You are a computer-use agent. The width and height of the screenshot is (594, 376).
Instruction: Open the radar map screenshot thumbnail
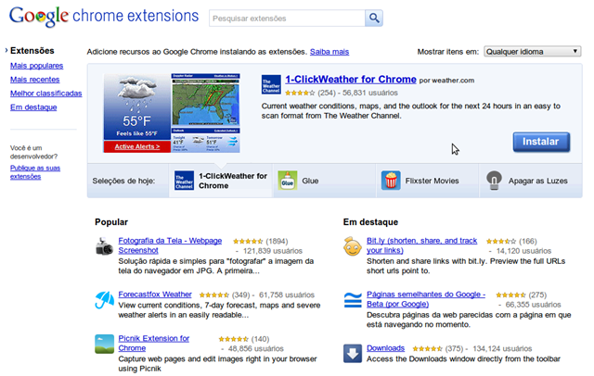[206, 100]
